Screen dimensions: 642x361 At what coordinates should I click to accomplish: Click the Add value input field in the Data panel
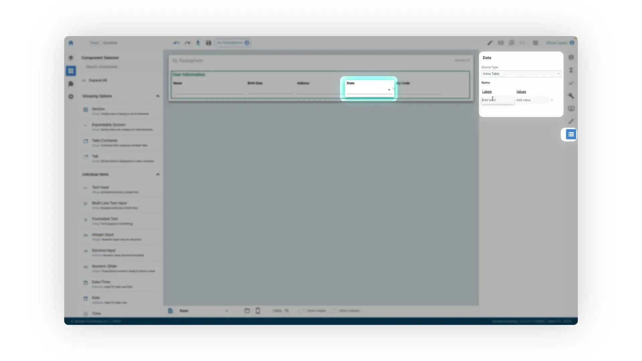531,100
